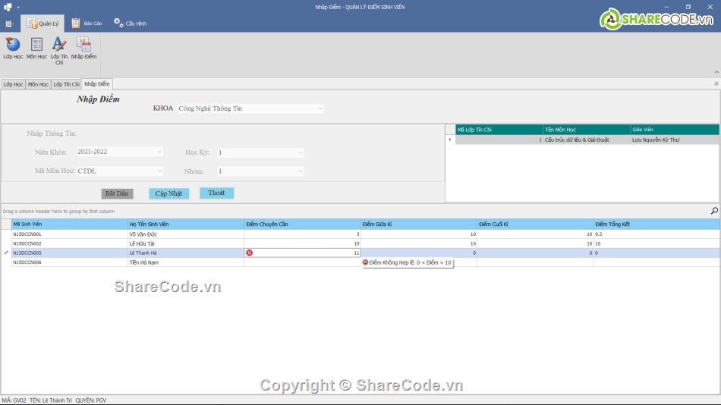Expand the Nhóm dropdown

(x=300, y=171)
